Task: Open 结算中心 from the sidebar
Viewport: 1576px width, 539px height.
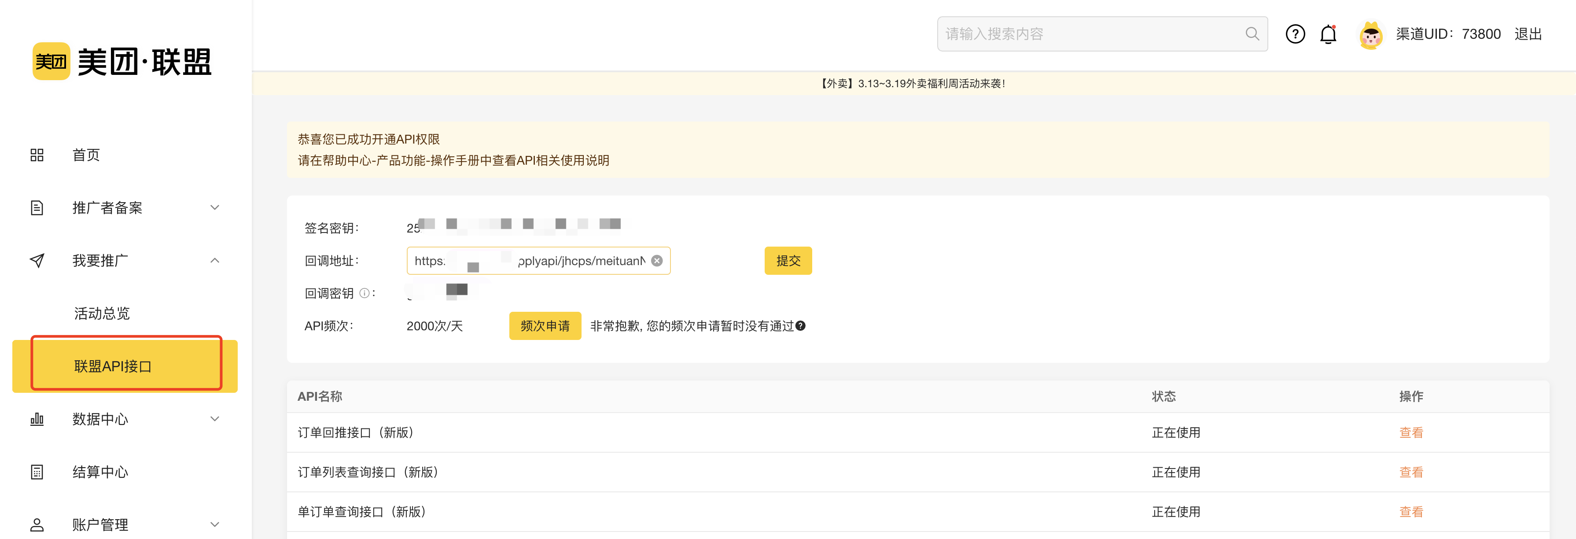Action: click(100, 472)
